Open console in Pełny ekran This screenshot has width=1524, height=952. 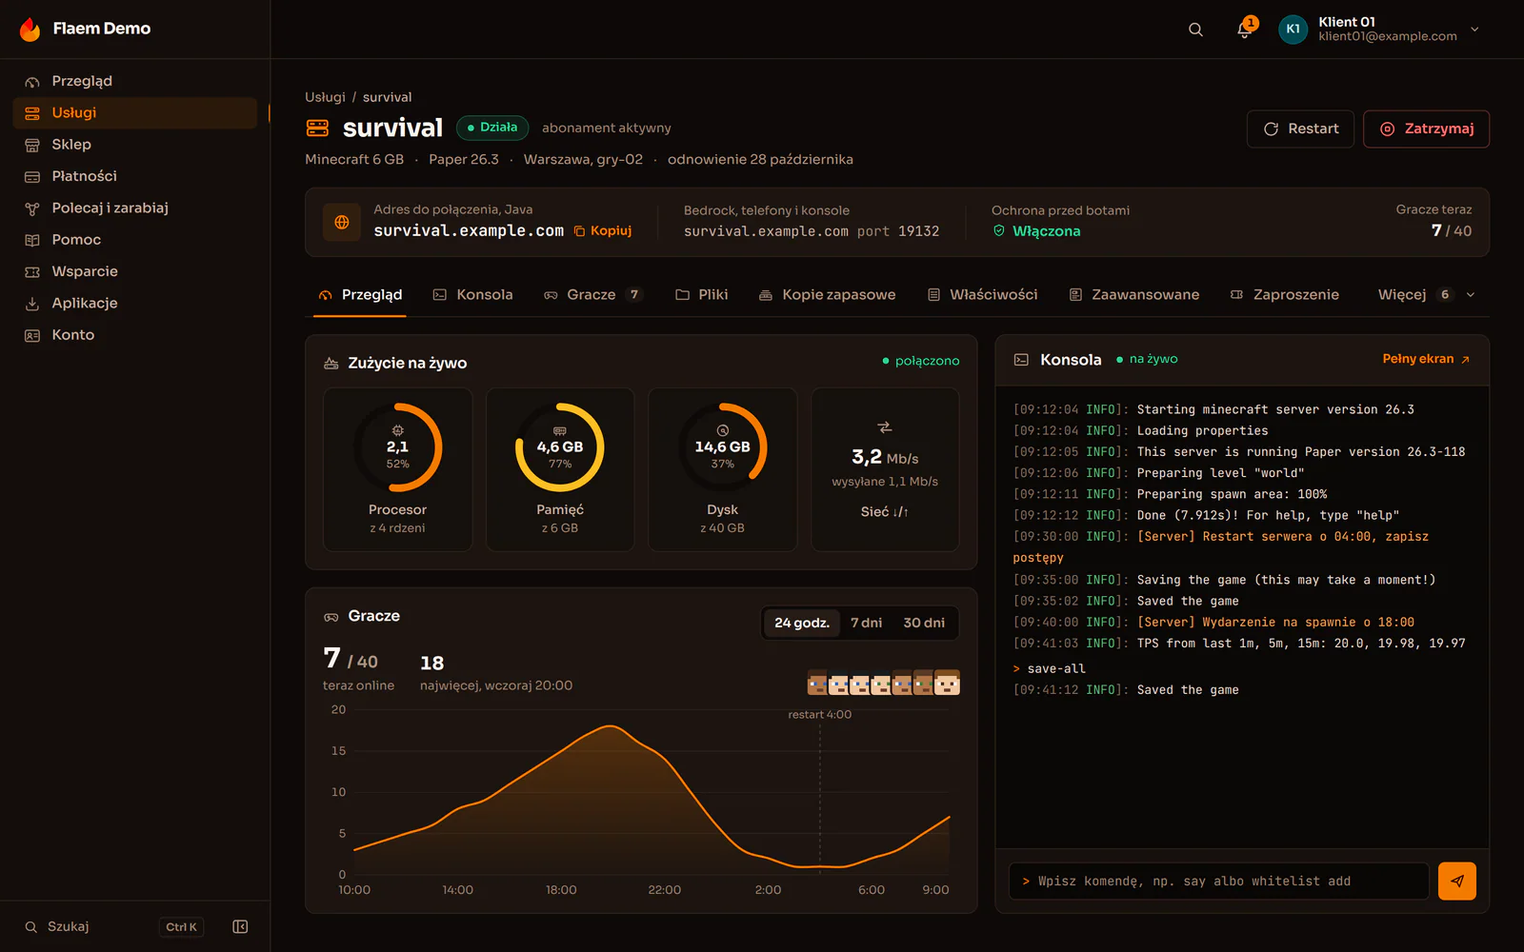(1426, 359)
